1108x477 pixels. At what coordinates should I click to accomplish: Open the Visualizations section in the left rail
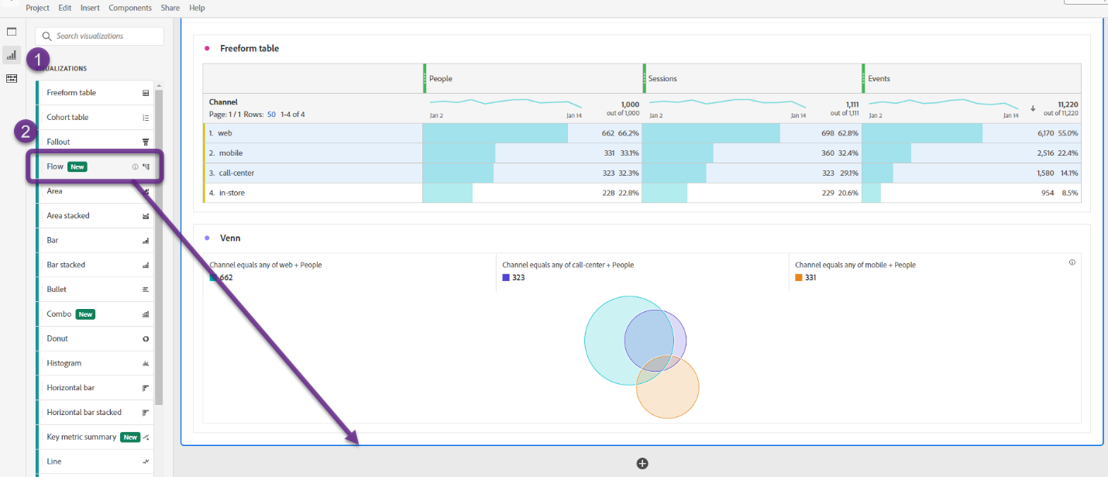(12, 55)
